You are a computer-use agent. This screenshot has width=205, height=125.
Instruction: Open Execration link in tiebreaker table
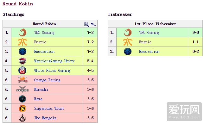[149, 52]
